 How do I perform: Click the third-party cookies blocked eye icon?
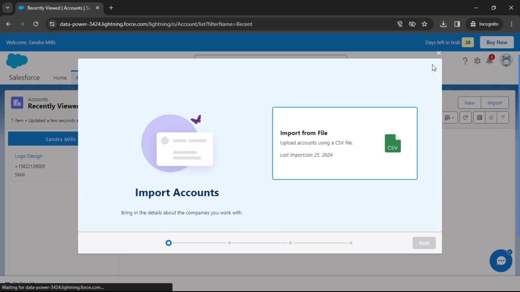(x=412, y=24)
